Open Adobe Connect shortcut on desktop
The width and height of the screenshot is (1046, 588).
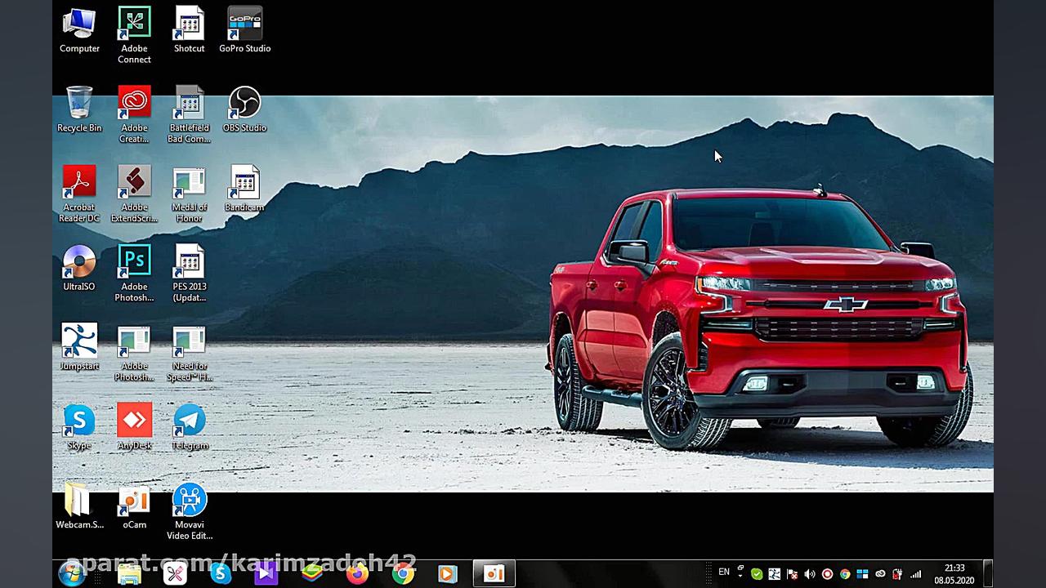(134, 36)
